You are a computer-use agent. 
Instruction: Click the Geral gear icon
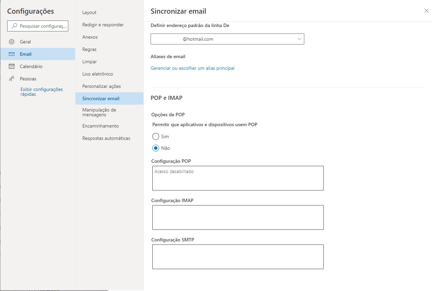point(12,42)
